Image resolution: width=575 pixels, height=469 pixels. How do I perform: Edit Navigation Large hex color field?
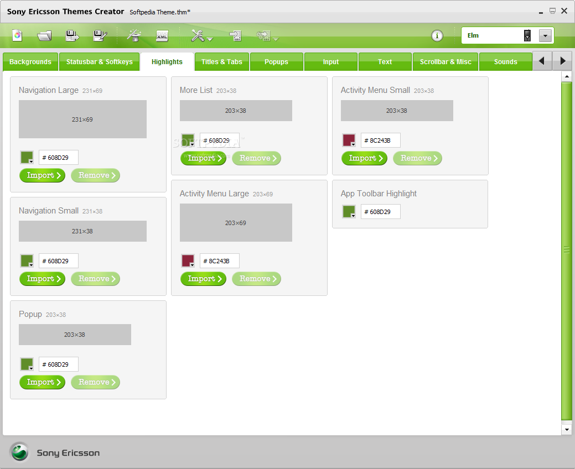tap(59, 157)
